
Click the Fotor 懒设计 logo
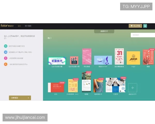point(7,26)
